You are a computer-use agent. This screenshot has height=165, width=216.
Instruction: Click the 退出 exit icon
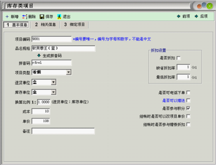59,17
